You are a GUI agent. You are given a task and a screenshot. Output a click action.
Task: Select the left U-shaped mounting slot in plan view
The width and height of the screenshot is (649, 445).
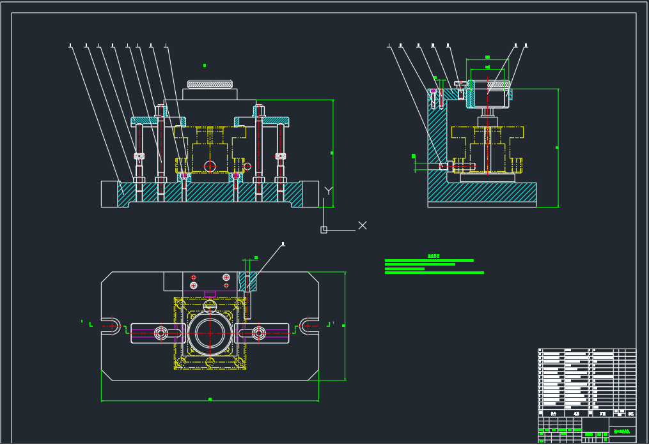[x=111, y=326]
